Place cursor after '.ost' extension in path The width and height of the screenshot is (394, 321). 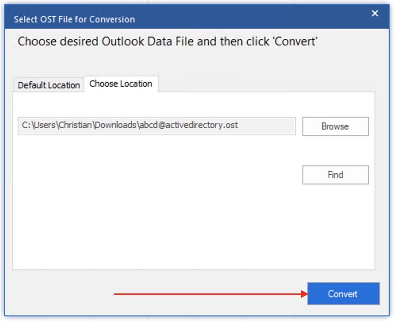pos(239,125)
